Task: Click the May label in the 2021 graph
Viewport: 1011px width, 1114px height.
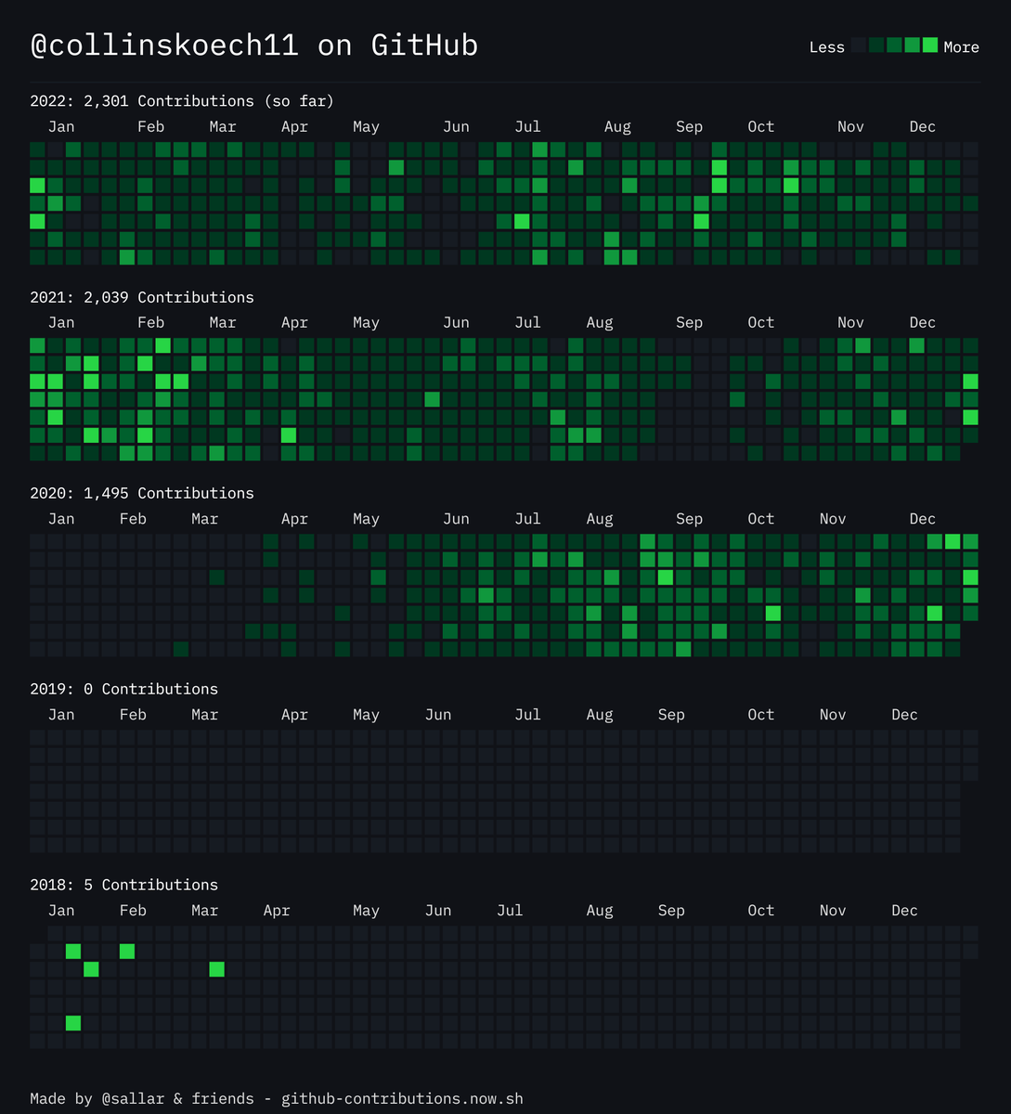Action: (366, 323)
